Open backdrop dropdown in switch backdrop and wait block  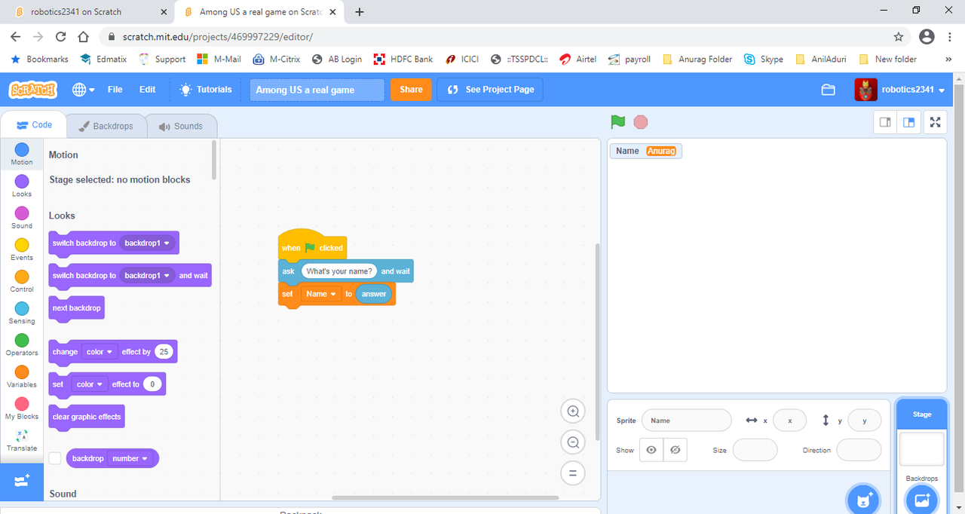pos(147,276)
